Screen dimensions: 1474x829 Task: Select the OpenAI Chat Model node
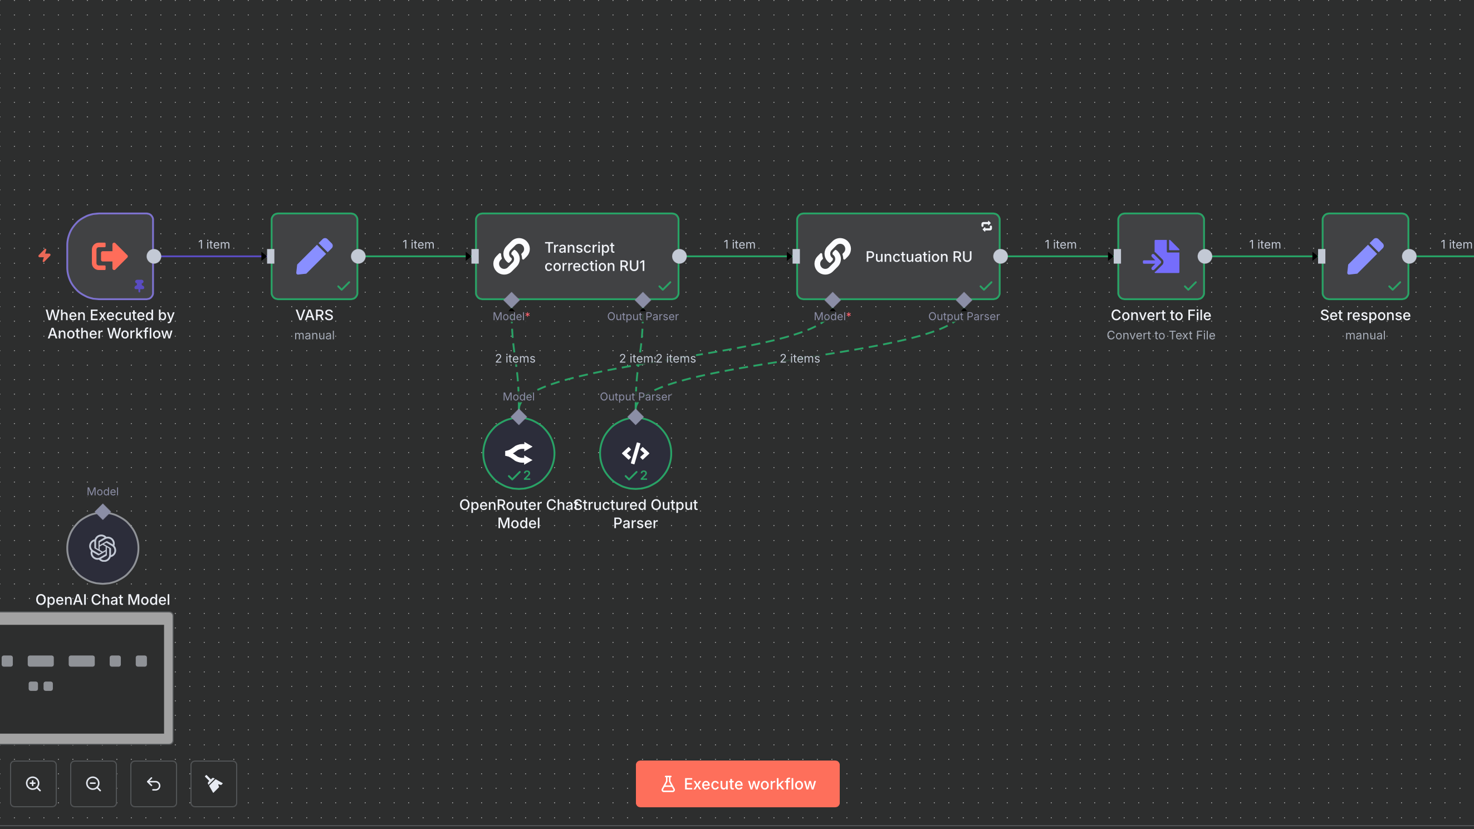tap(102, 547)
